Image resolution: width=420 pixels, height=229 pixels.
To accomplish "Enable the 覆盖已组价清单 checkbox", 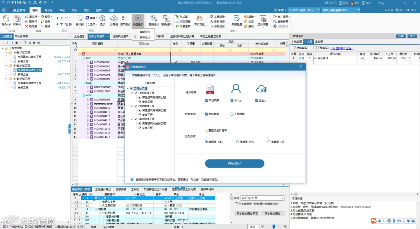I will tap(206, 130).
